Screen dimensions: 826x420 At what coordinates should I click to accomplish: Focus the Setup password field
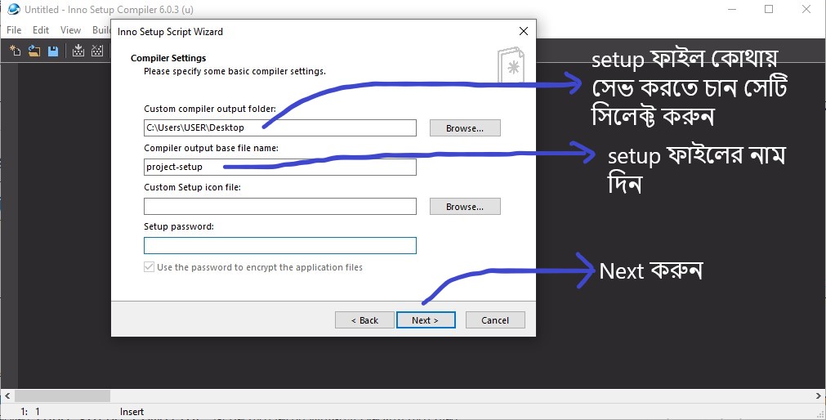(x=279, y=246)
